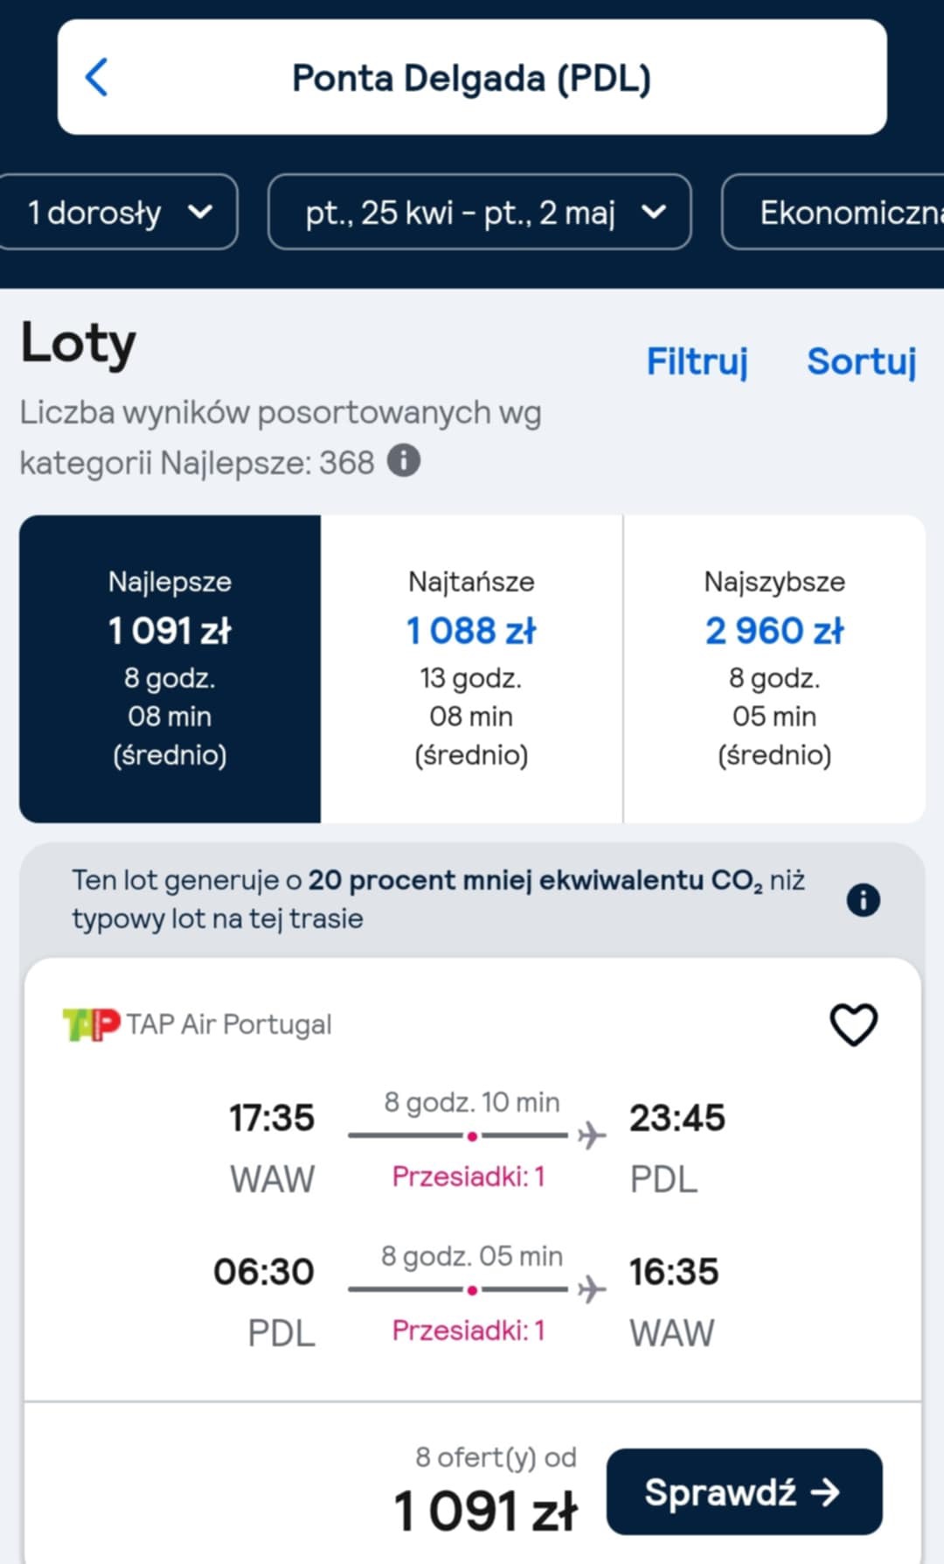Open the Ekonomiczna cabin class dropdown
The width and height of the screenshot is (944, 1564).
click(833, 212)
